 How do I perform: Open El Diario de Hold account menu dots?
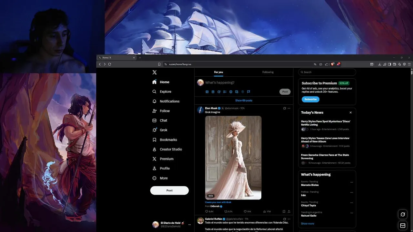tap(189, 225)
